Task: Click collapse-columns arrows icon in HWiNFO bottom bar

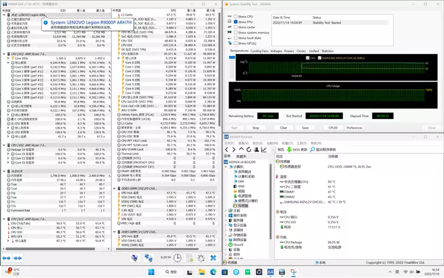Action: (x=18, y=258)
